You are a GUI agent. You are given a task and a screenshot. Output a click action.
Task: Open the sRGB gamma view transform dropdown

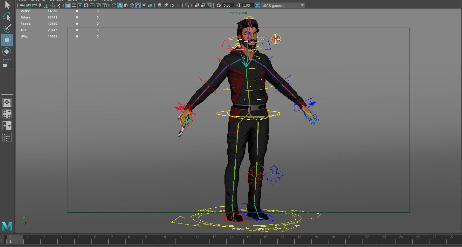pos(283,5)
